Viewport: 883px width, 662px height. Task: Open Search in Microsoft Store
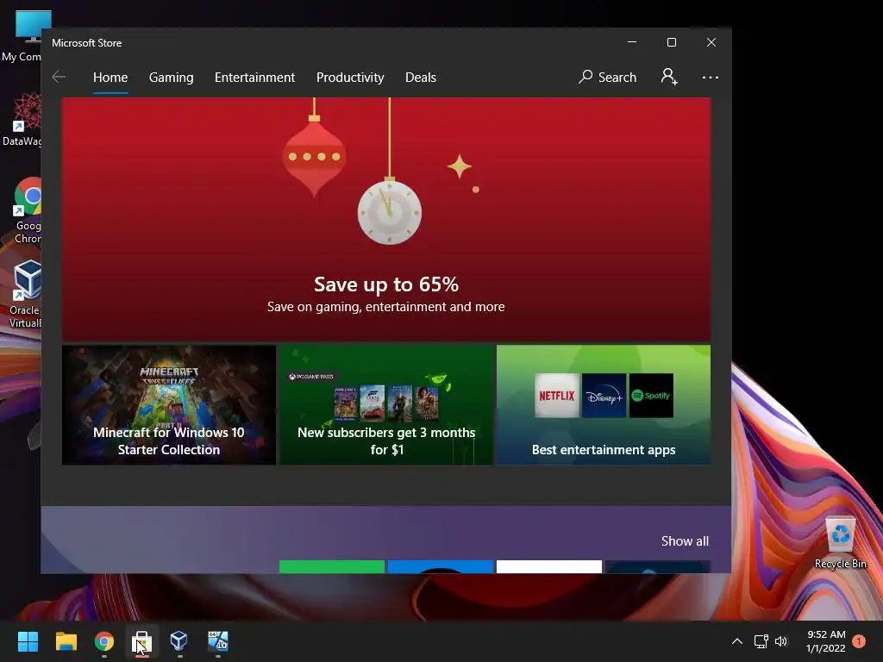pyautogui.click(x=607, y=77)
